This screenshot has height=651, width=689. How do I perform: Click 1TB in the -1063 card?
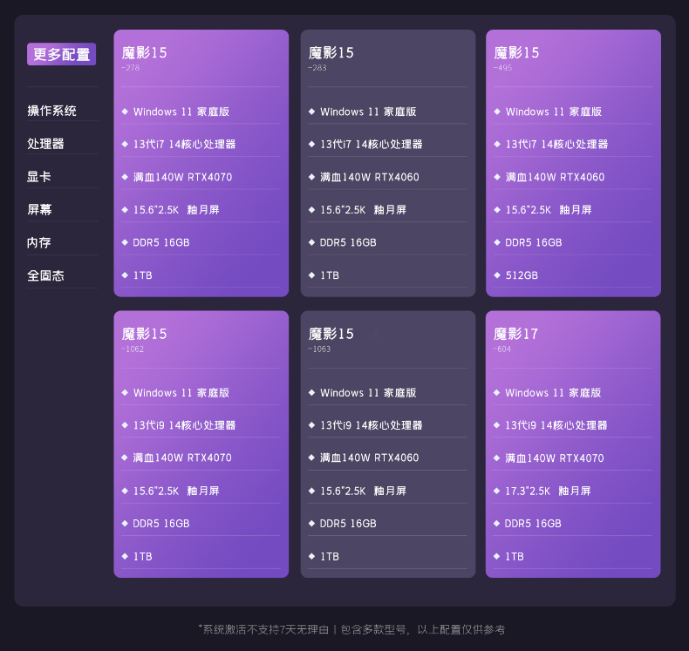[330, 556]
